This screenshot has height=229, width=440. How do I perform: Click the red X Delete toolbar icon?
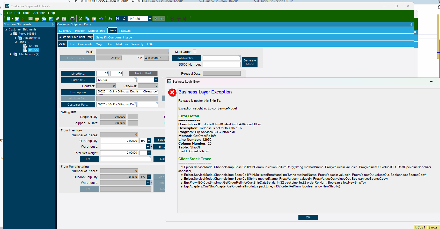click(x=24, y=19)
